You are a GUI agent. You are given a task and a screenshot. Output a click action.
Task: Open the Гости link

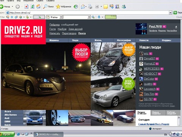tap(53, 29)
